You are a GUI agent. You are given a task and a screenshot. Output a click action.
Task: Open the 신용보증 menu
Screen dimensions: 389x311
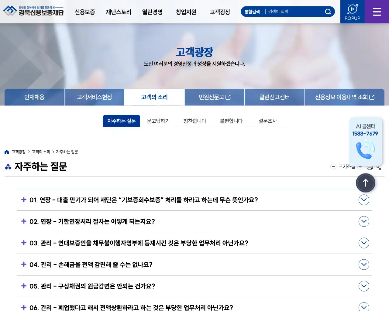coord(85,12)
